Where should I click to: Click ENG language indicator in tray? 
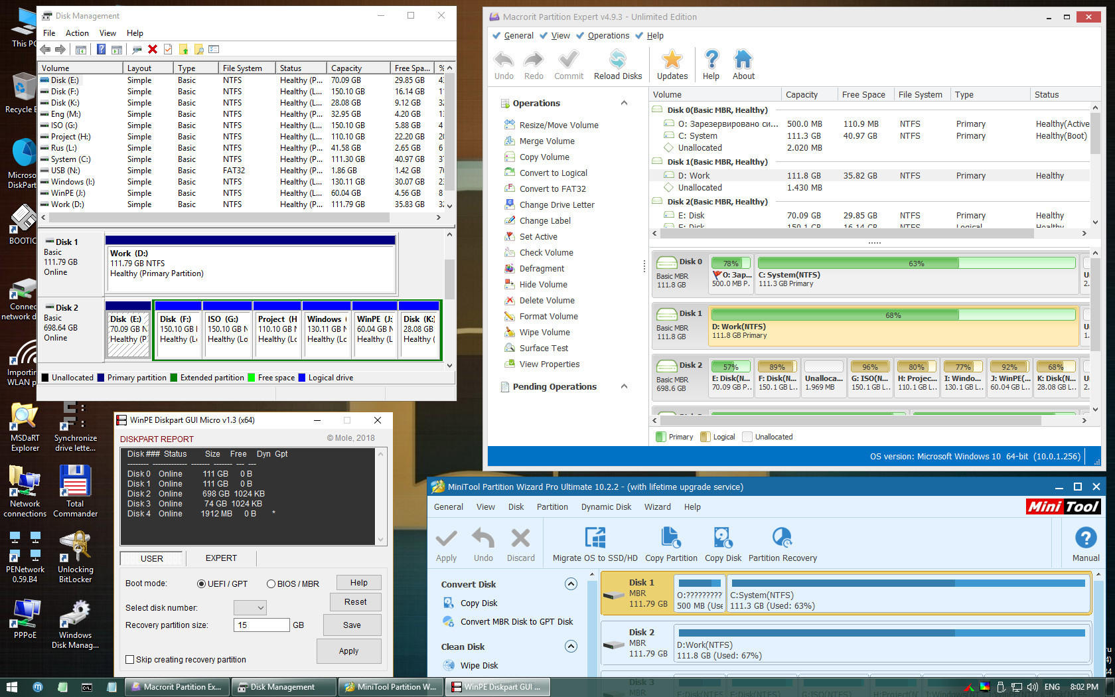click(x=1052, y=687)
